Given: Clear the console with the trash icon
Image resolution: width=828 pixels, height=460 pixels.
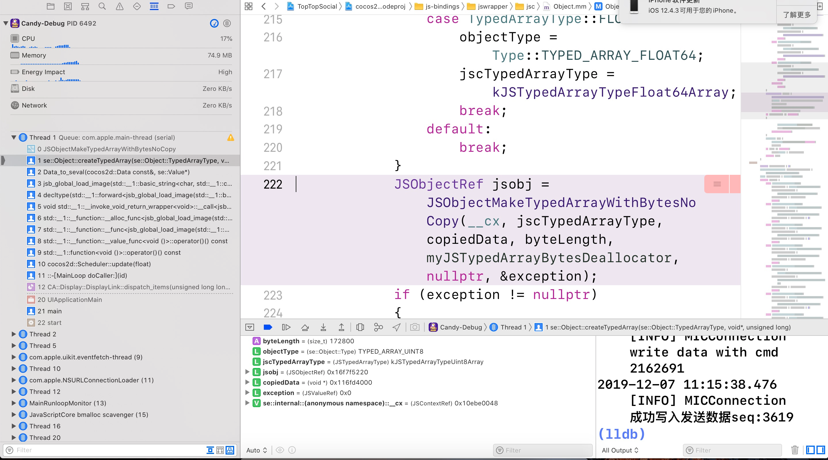Looking at the screenshot, I should 795,450.
